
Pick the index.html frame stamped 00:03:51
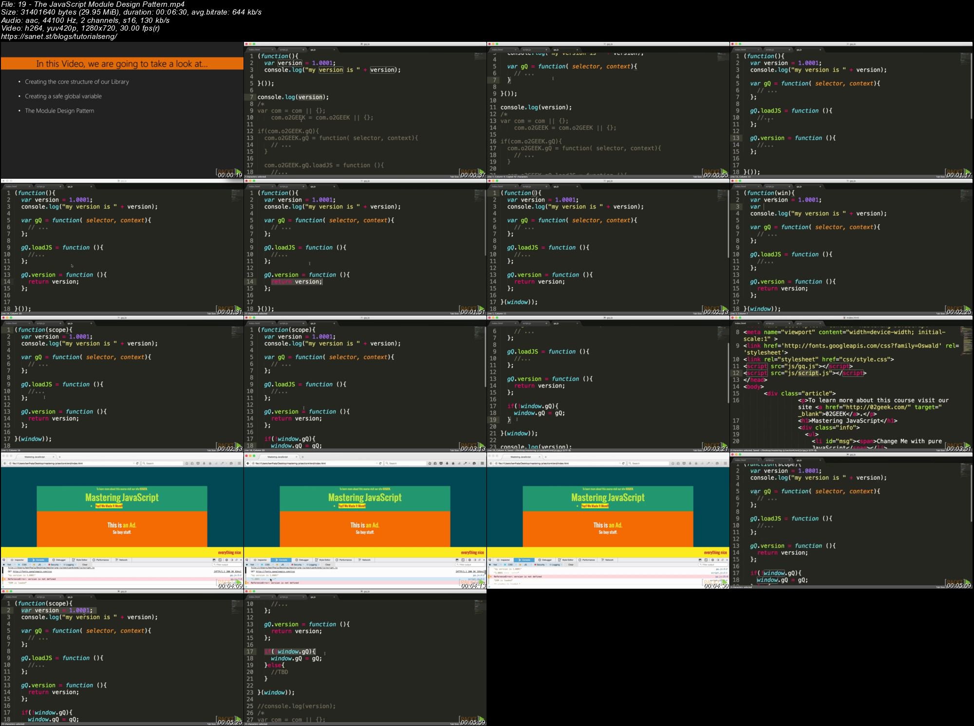[x=851, y=384]
